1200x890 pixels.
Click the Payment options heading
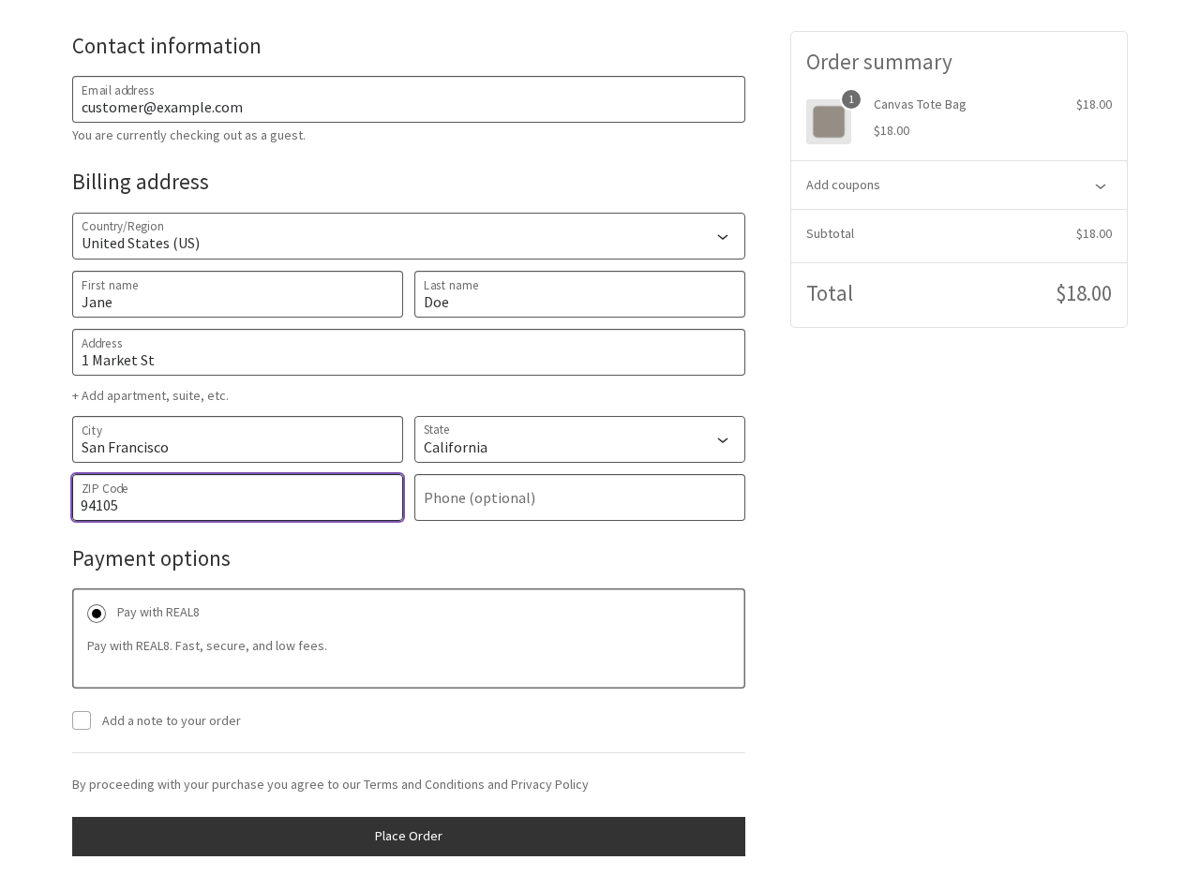(151, 558)
